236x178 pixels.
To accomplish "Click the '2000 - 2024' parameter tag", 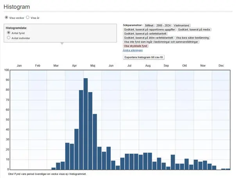I will coord(163,25).
